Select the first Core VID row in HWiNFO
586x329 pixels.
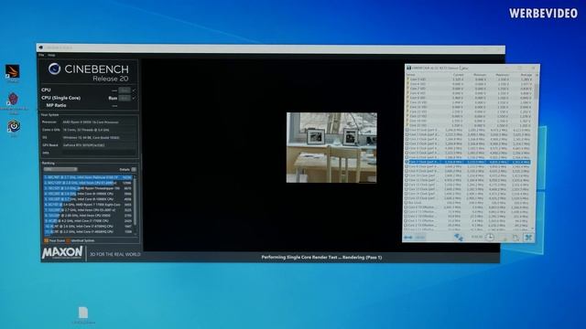tap(468, 80)
